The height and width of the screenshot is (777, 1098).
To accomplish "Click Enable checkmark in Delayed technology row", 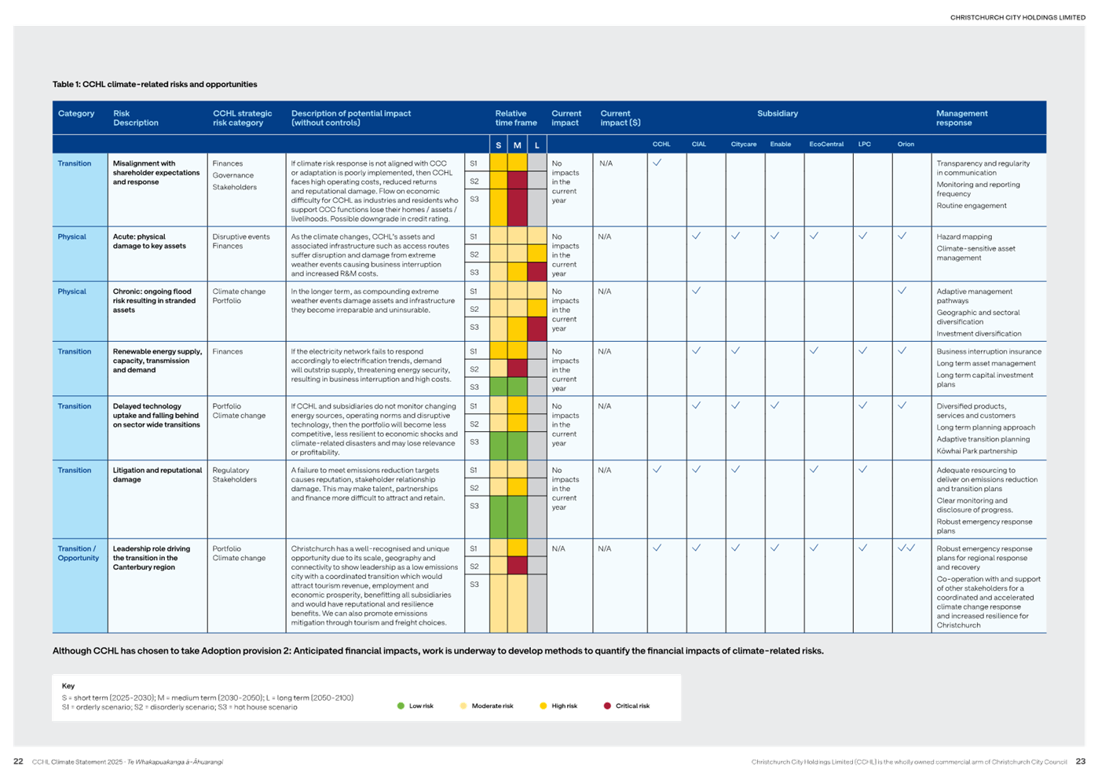I will 774,405.
